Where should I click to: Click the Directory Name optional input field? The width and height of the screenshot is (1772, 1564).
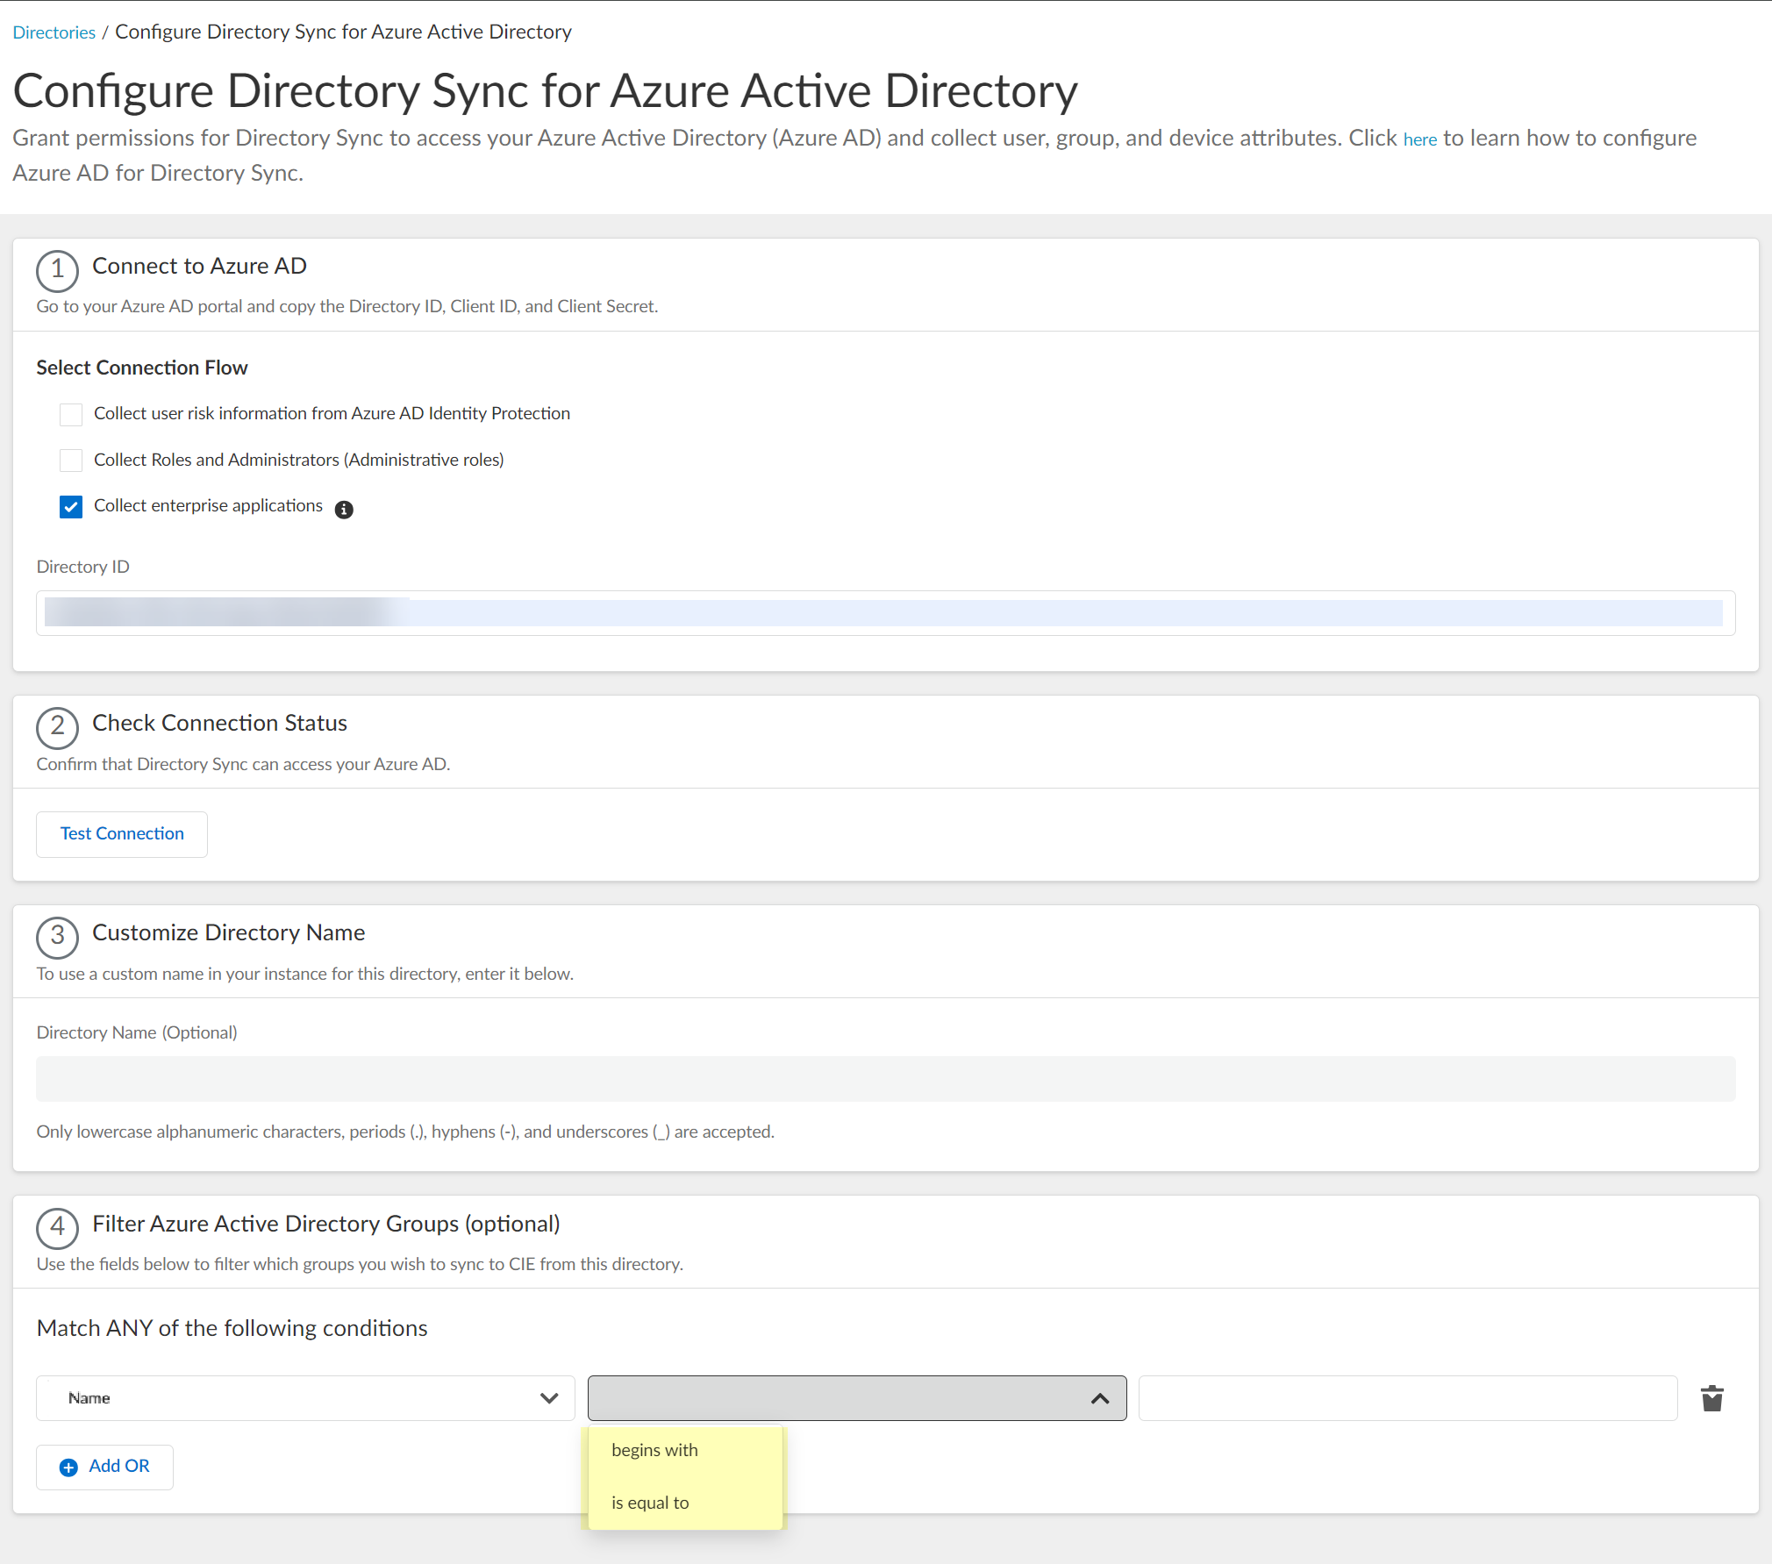tap(885, 1079)
